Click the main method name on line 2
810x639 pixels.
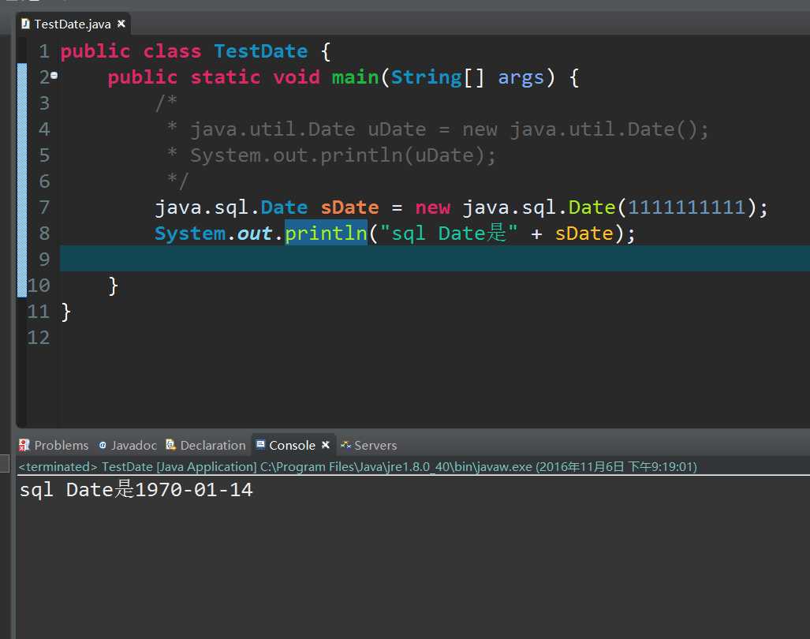point(356,77)
